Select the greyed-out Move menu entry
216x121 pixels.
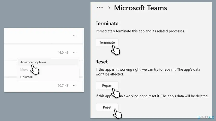[x=48, y=70]
